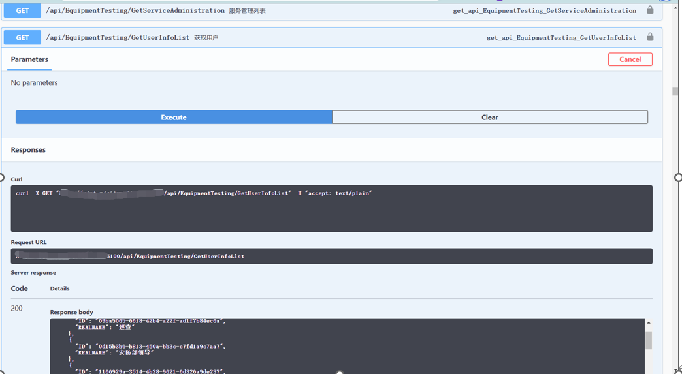Click the response body scrollbar thumb

pos(648,341)
